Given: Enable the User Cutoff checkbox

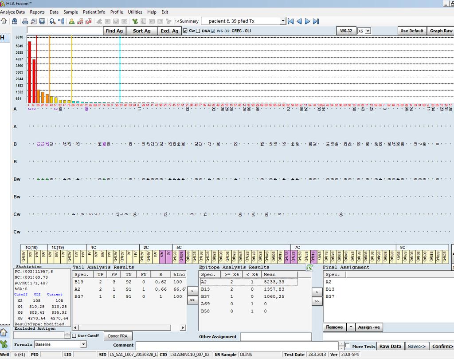Looking at the screenshot, I should coord(74,336).
